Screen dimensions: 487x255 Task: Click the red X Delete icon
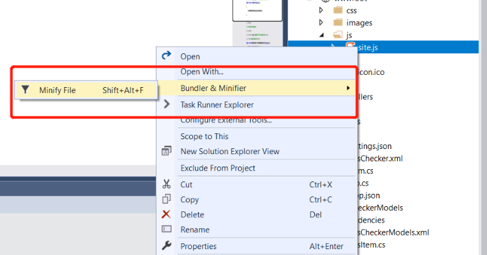click(x=166, y=214)
